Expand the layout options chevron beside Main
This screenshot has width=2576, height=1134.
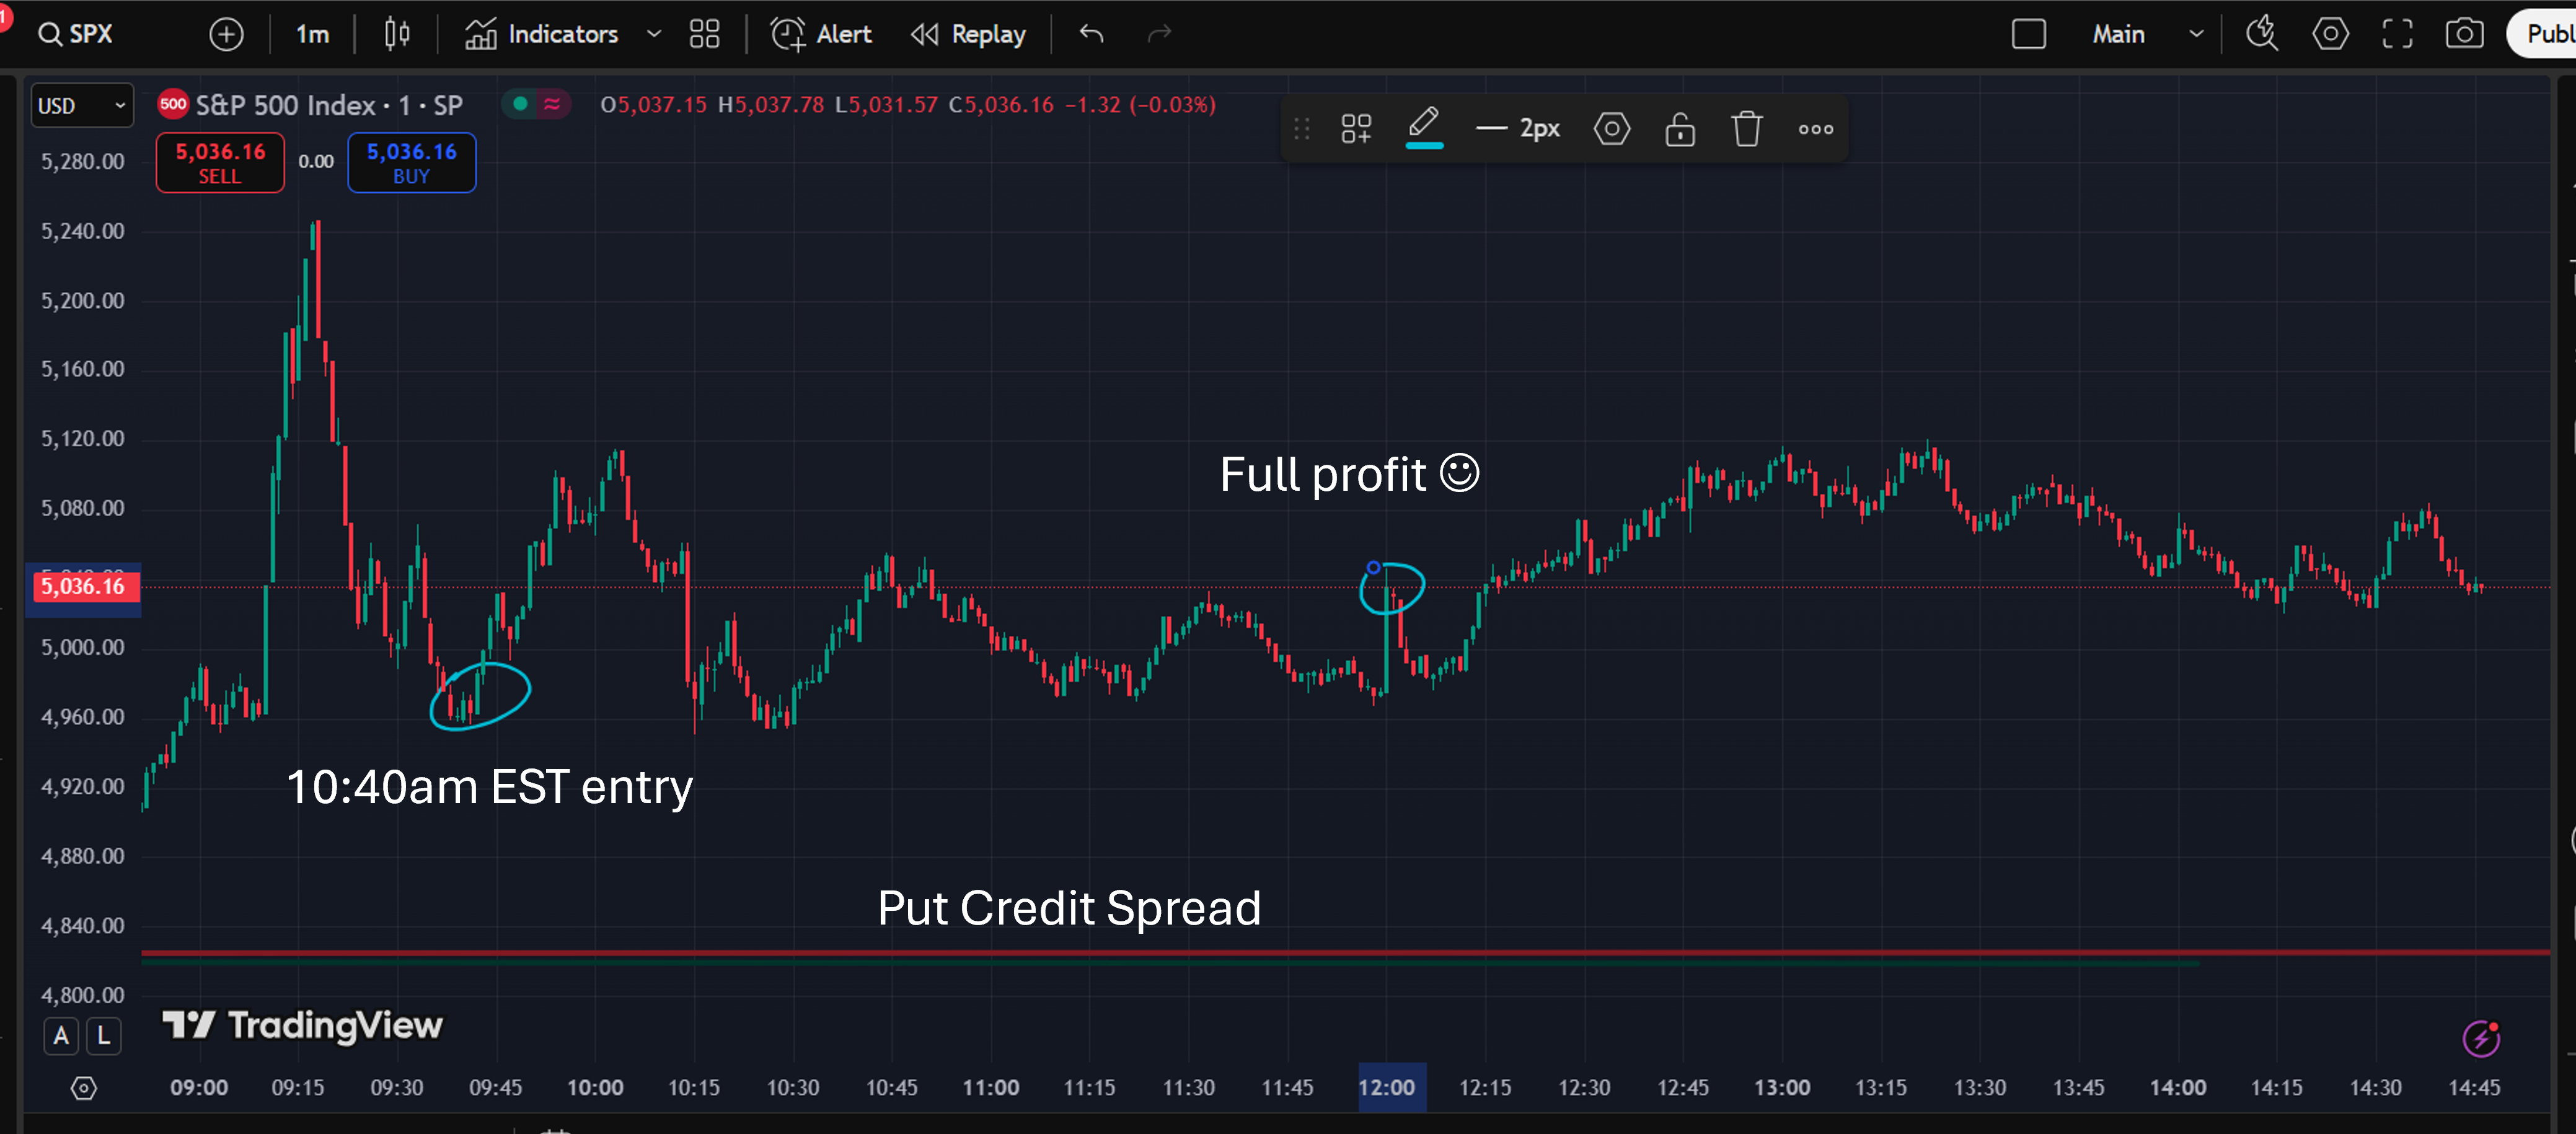point(2196,34)
